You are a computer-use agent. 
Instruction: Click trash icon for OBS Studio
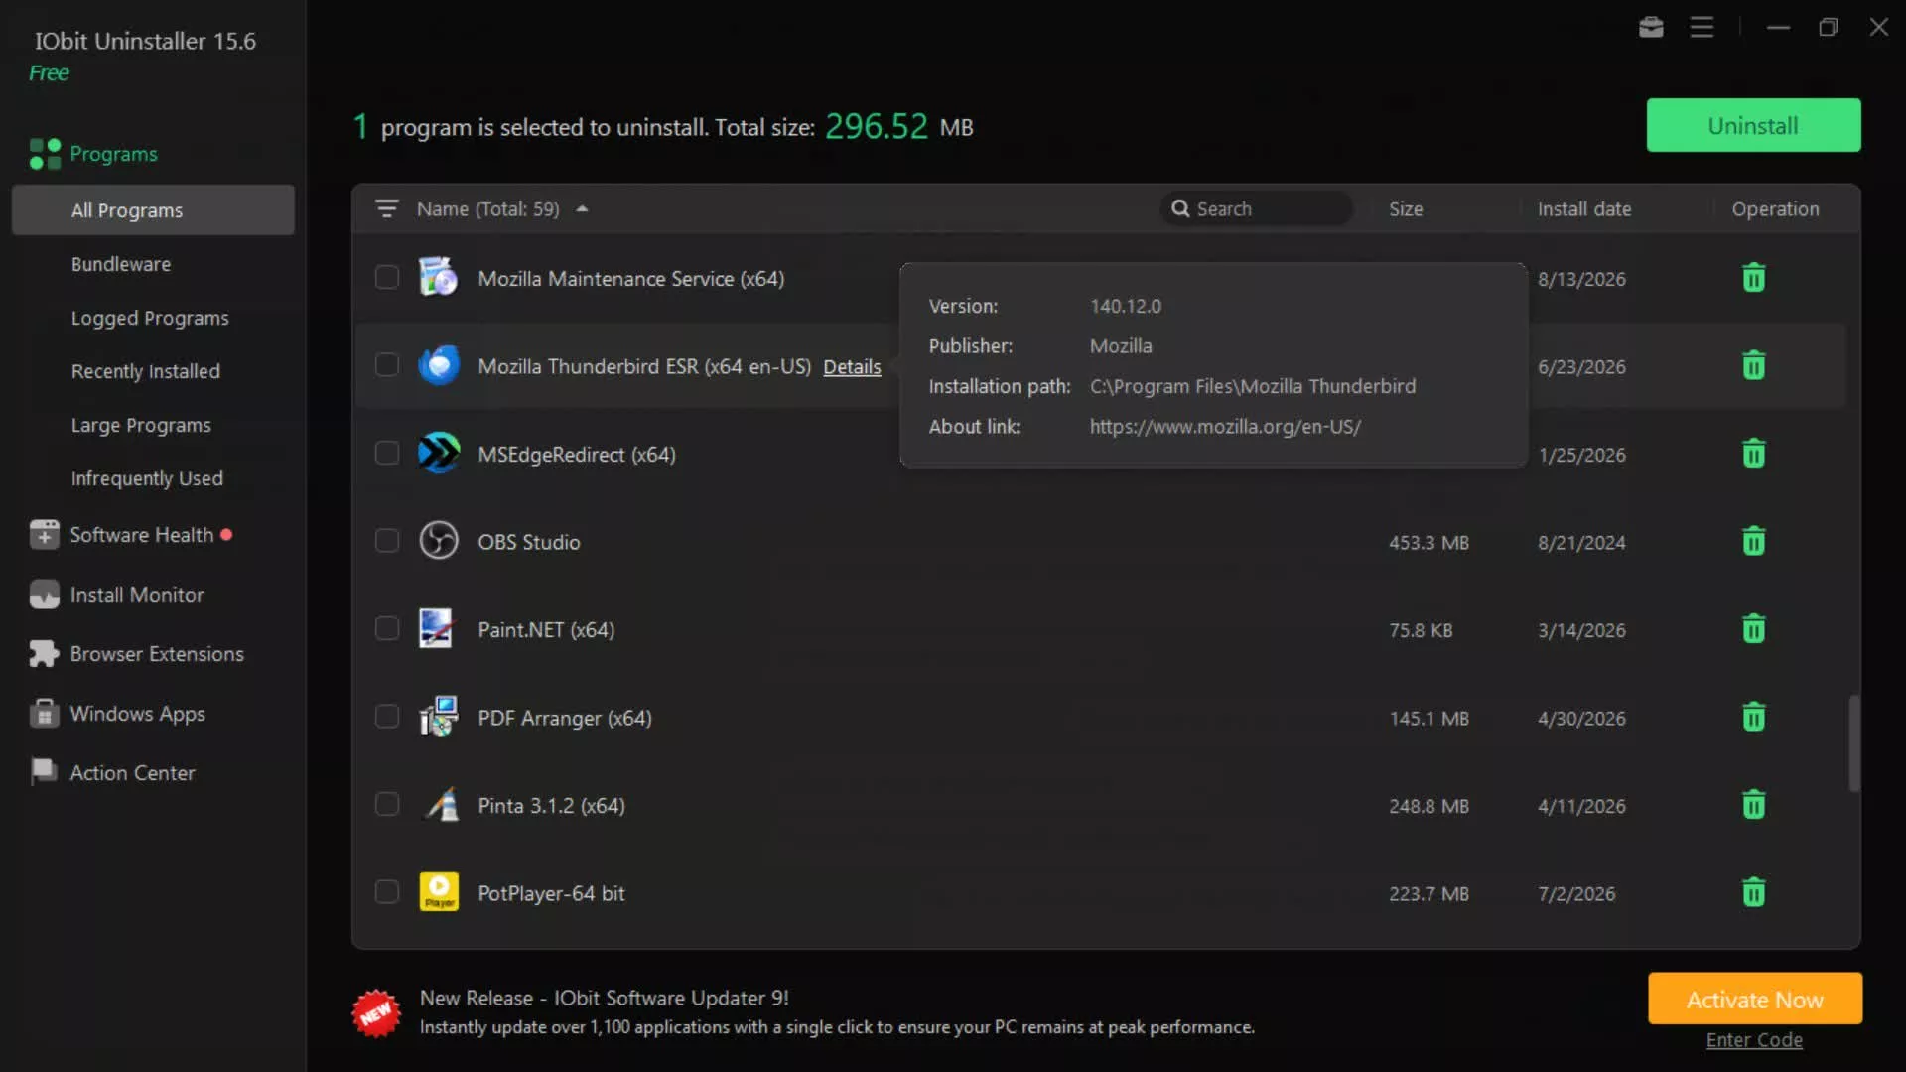click(x=1754, y=541)
